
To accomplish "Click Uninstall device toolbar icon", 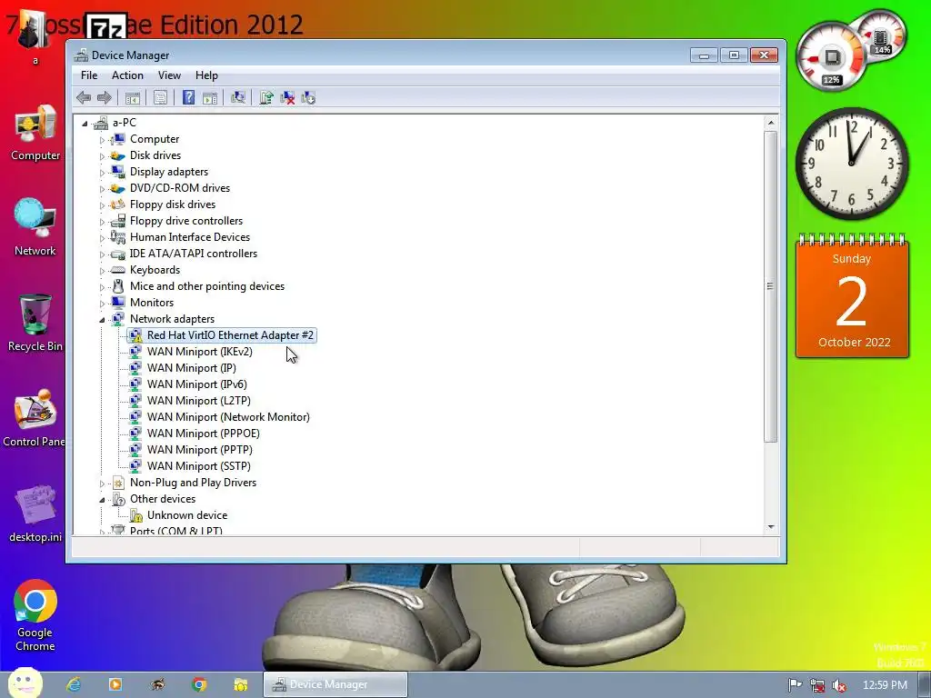I will [287, 97].
